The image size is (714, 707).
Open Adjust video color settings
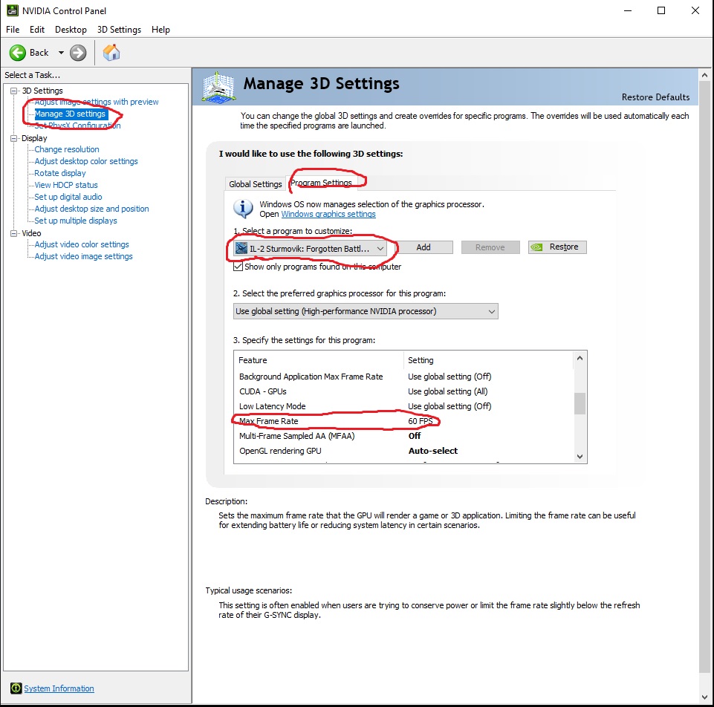(x=82, y=244)
